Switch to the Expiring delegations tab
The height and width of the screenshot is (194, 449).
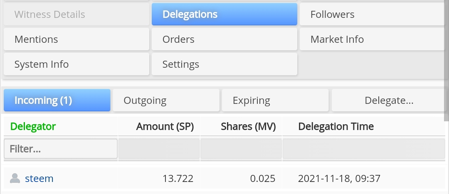coord(275,100)
